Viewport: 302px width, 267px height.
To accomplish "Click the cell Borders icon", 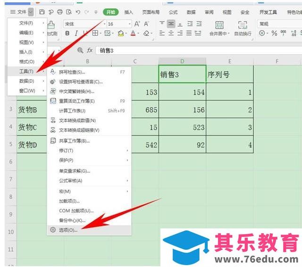I will 95,33.
